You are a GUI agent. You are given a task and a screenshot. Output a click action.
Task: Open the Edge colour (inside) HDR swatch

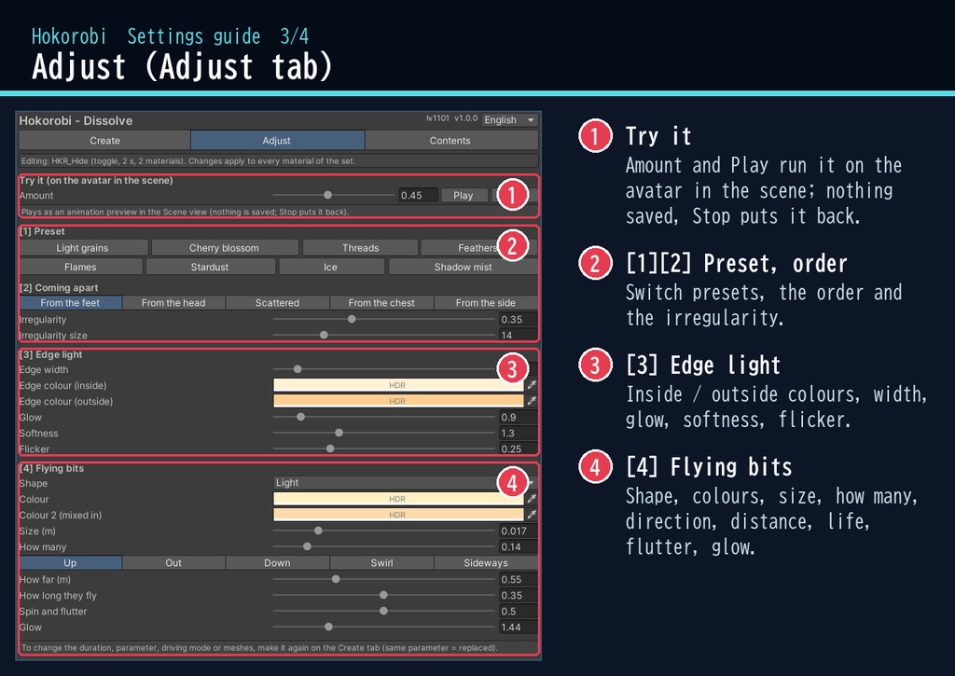pos(398,385)
